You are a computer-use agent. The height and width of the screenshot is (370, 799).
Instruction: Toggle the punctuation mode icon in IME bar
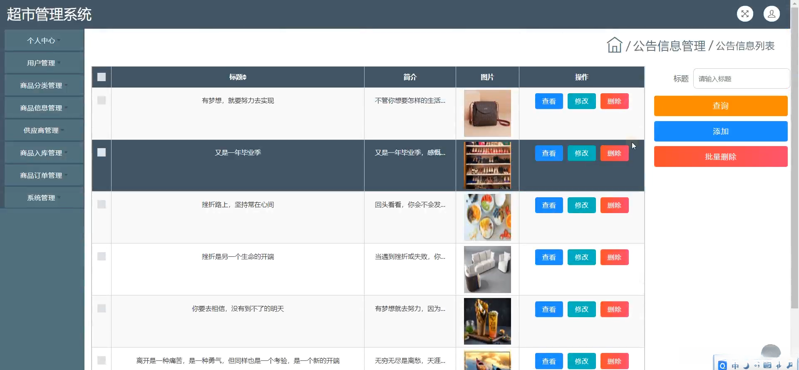(757, 366)
